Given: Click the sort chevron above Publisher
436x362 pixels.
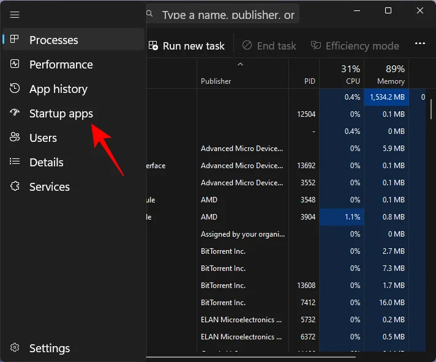Looking at the screenshot, I should click(x=240, y=64).
